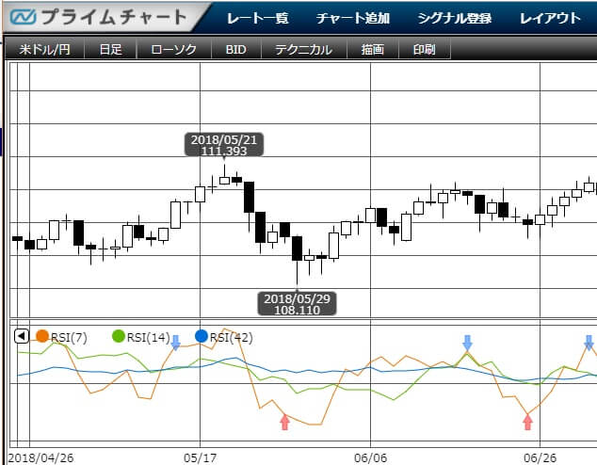This screenshot has width=597, height=465.
Task: Select the RSI(42) legend label
Action: point(231,338)
